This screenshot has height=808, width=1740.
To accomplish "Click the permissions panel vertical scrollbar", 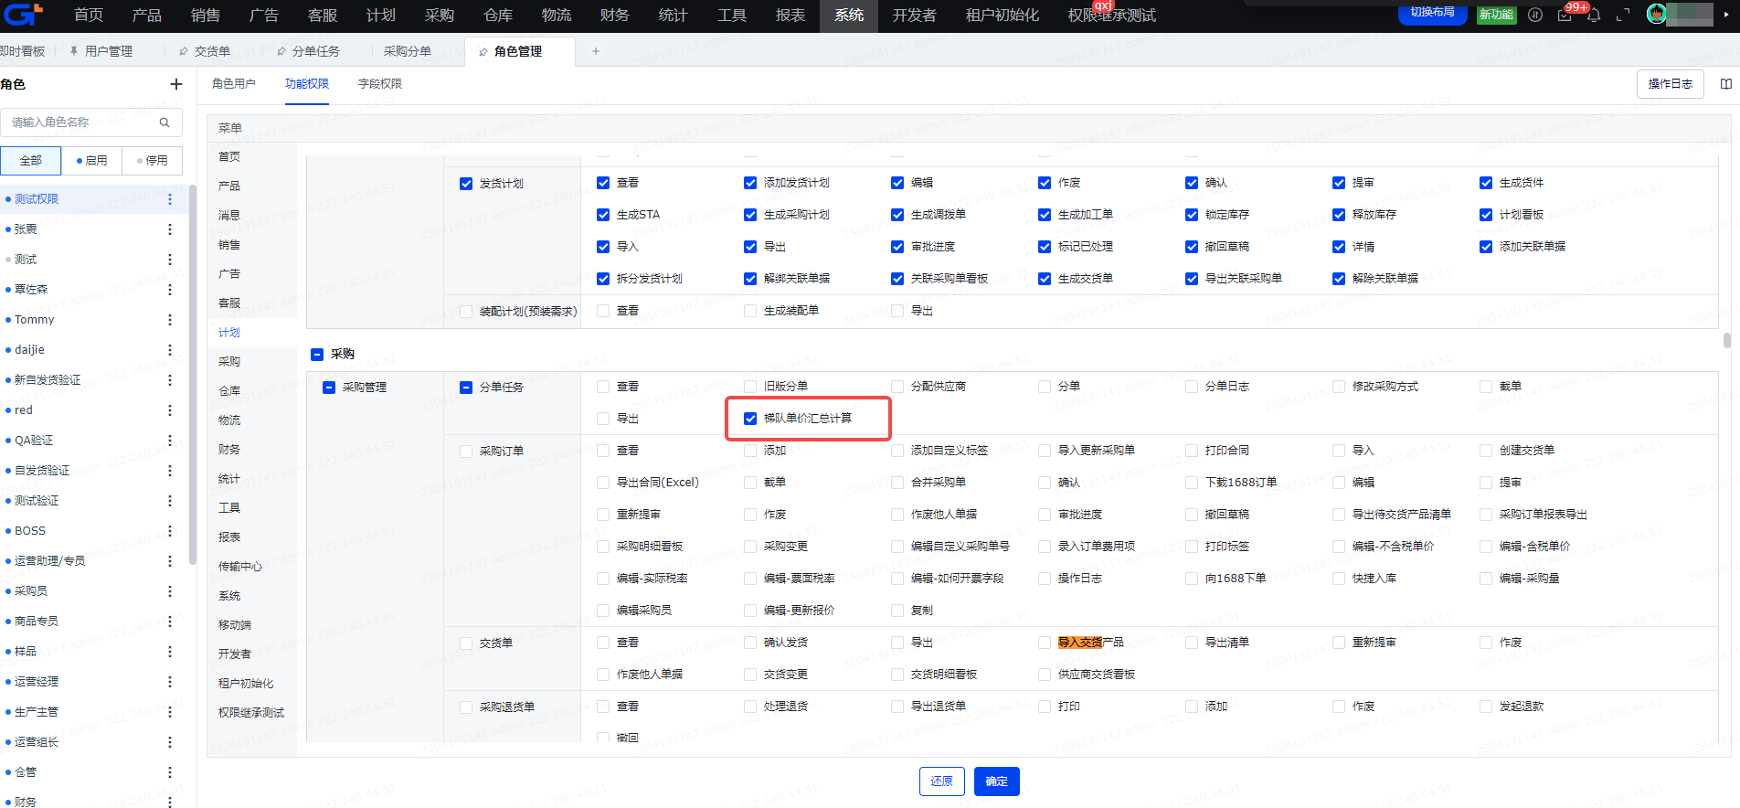I will (1727, 341).
